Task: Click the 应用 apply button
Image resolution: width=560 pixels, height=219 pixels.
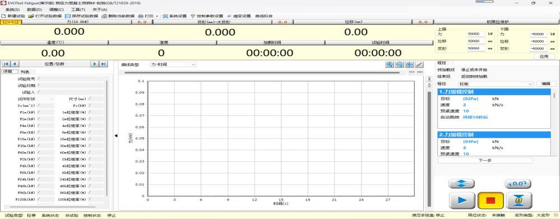Action: pos(544,57)
